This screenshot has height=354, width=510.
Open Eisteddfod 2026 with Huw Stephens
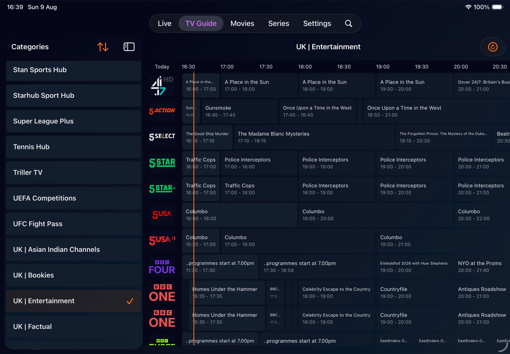[415, 266]
